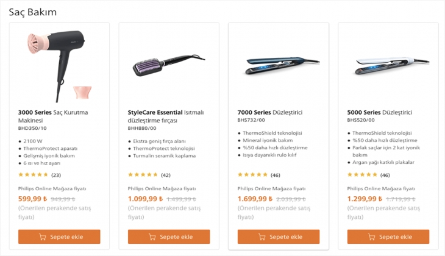This screenshot has width=445, height=256.
Task: Open star rating of 7000 Series straightener
Action: click(252, 175)
